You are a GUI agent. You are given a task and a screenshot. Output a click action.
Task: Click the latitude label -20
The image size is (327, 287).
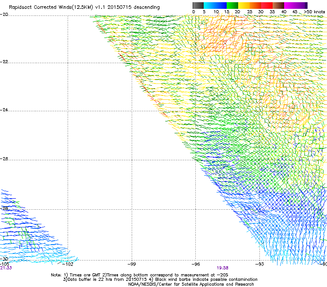[4, 15]
